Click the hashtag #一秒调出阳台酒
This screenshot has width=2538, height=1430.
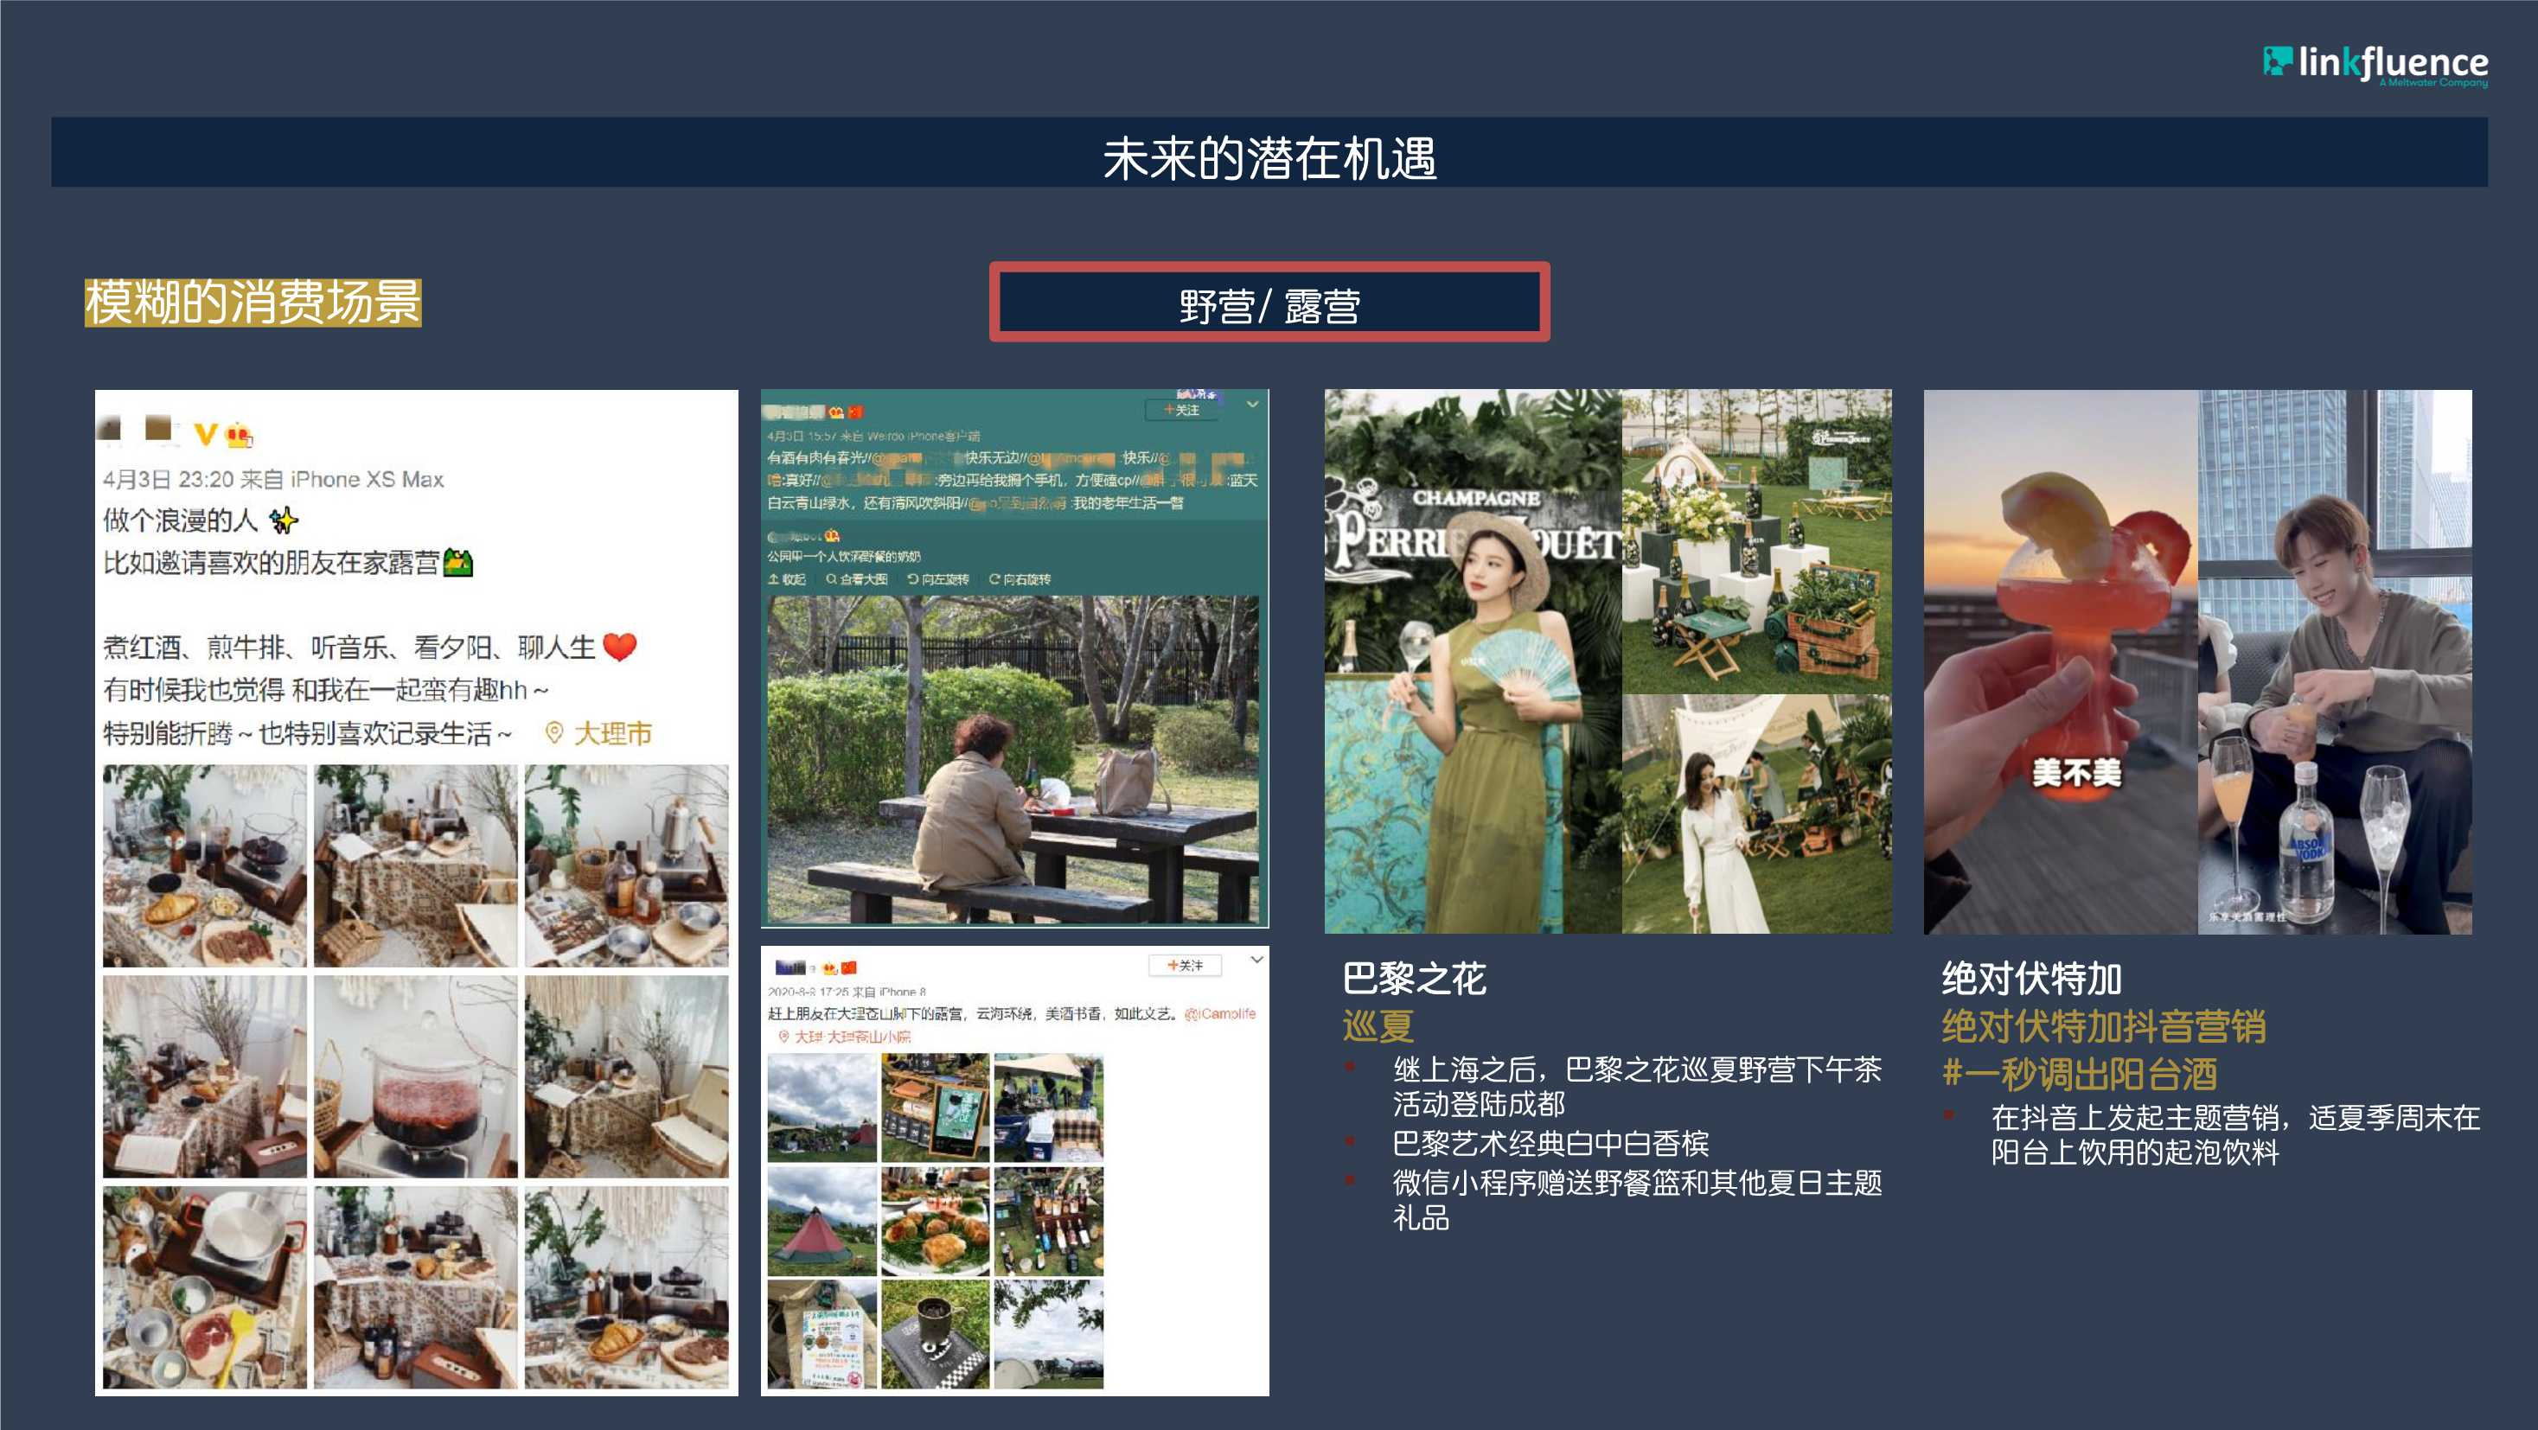(x=2079, y=1074)
